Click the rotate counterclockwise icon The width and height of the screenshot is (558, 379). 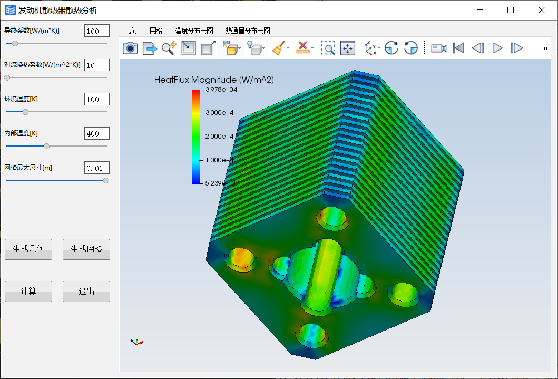click(411, 48)
